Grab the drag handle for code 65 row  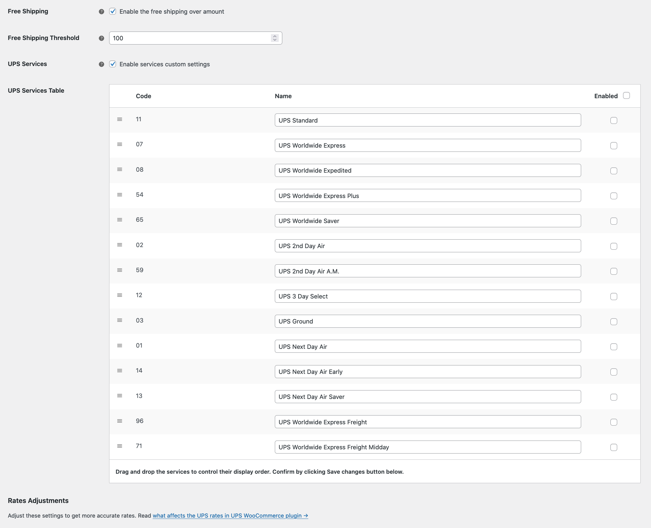click(120, 220)
